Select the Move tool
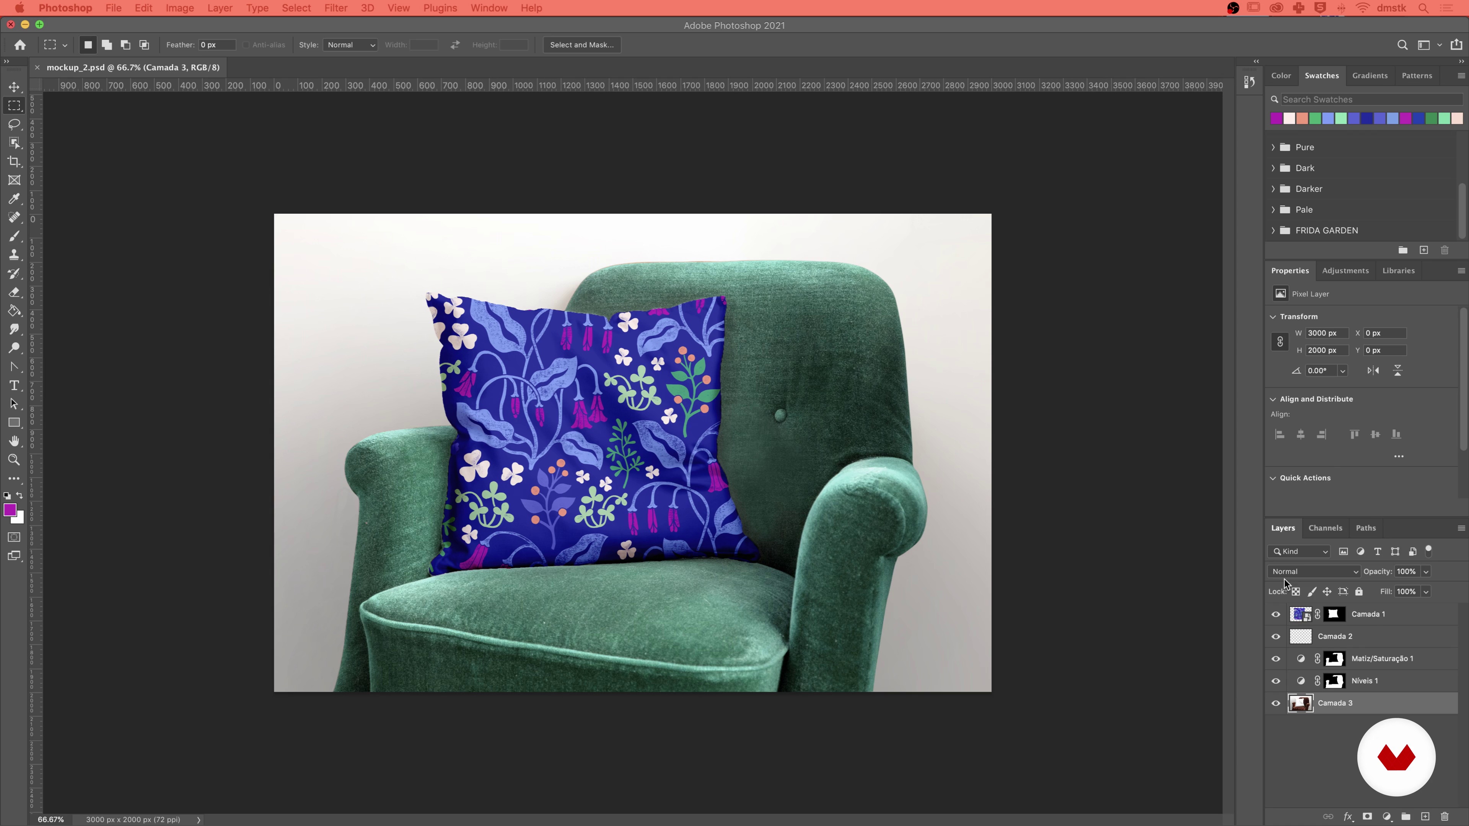The width and height of the screenshot is (1469, 826). [14, 87]
